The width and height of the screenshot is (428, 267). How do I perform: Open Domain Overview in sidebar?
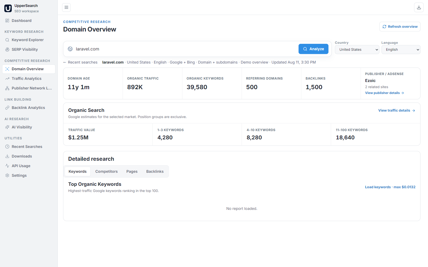pos(29,69)
